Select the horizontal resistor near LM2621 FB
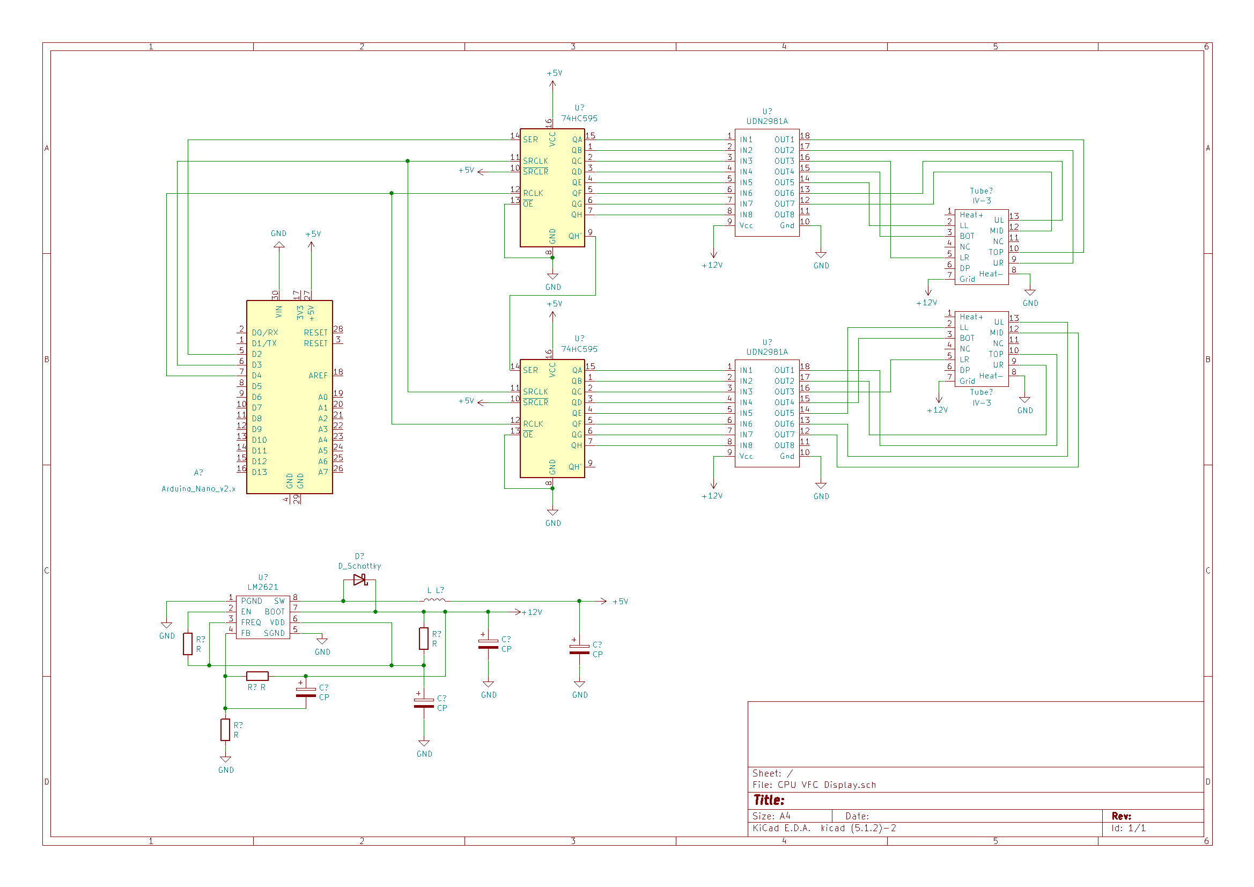Image resolution: width=1254 pixels, height=887 pixels. pos(257,676)
